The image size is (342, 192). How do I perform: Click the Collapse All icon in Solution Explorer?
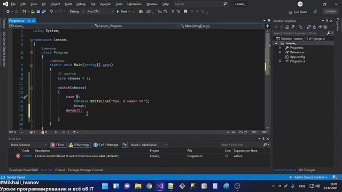320,27
